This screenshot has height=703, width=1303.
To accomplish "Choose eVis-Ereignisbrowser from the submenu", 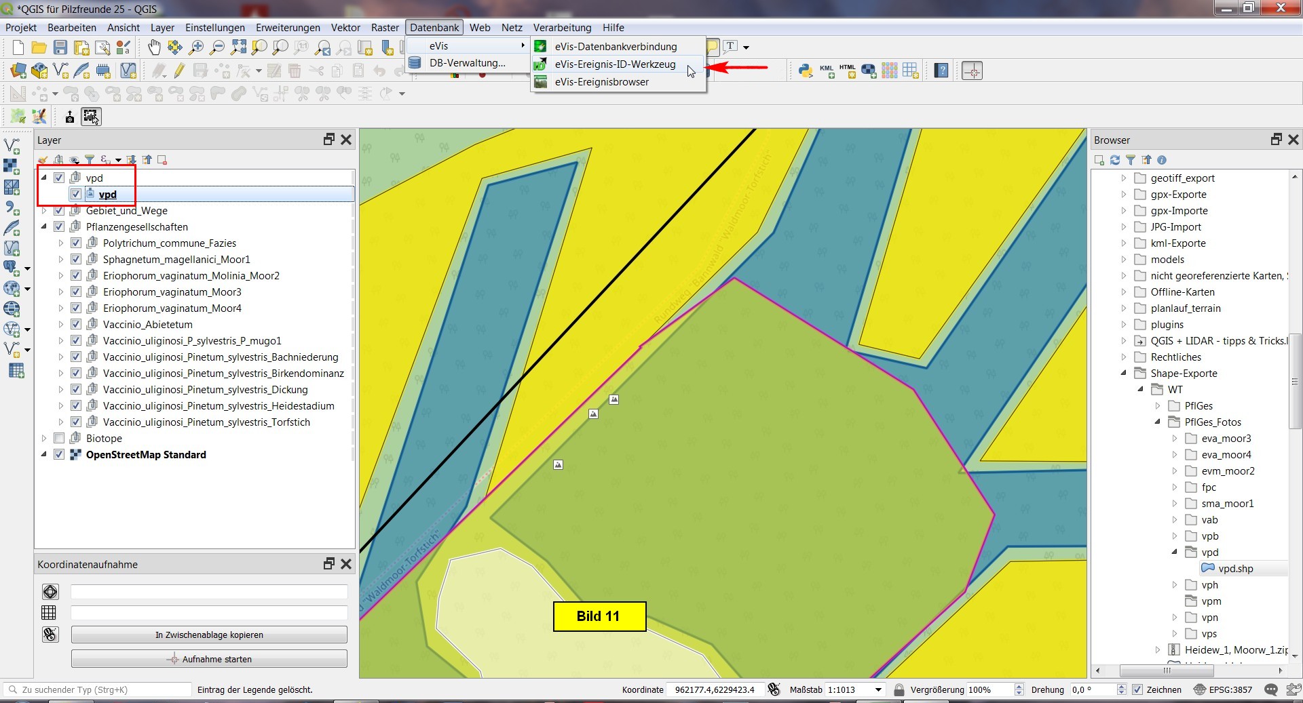I will tap(601, 82).
